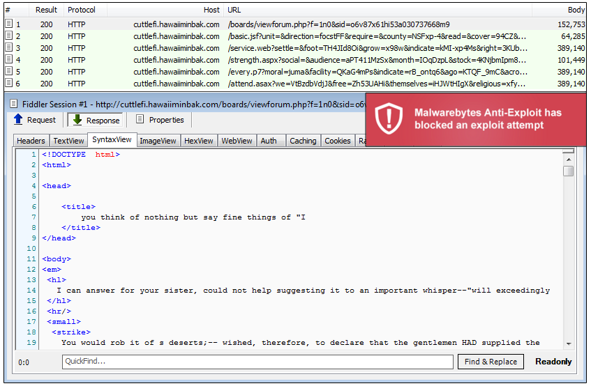Click the Malwarebytes shield alert icon

389,118
